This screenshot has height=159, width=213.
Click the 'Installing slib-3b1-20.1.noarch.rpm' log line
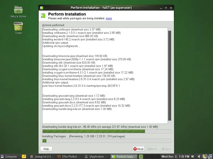pos(77,66)
